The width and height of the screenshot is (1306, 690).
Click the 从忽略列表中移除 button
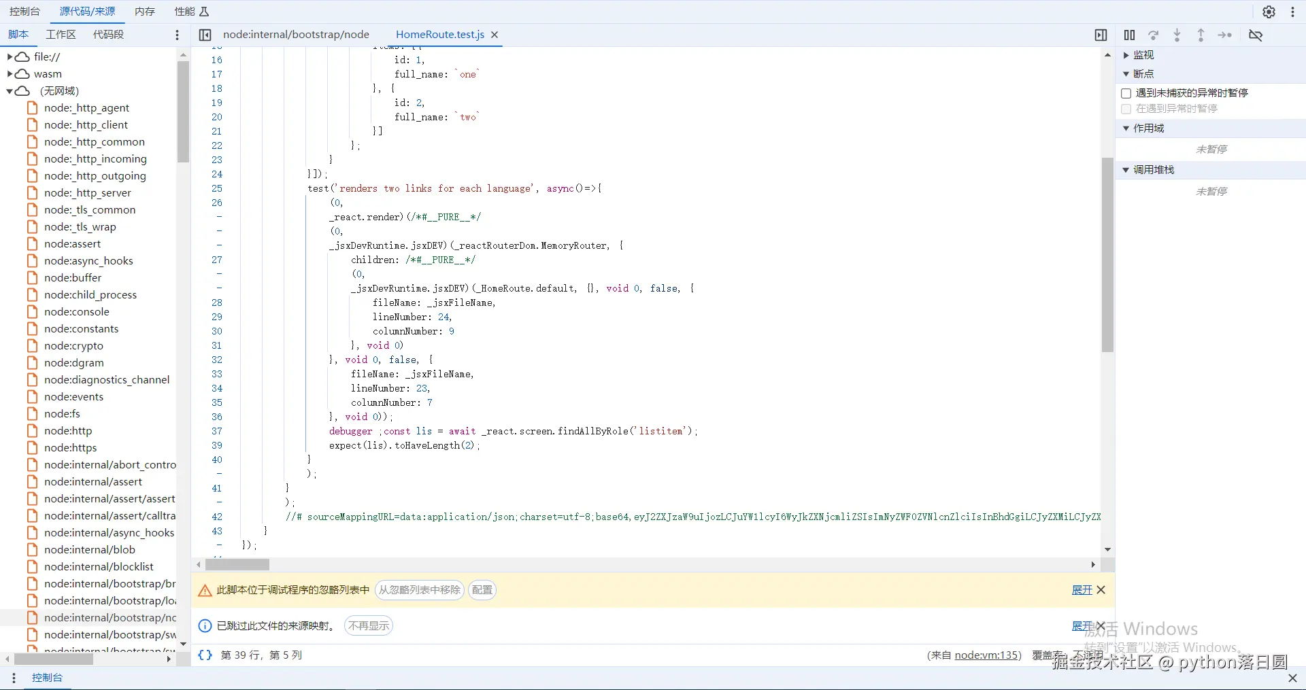pos(420,590)
